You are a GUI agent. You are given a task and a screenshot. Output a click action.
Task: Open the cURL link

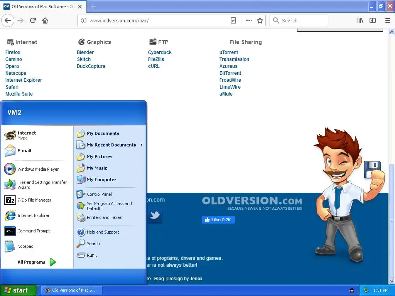[x=154, y=66]
